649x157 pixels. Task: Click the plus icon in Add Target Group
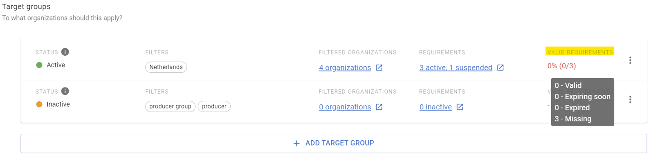(x=296, y=143)
